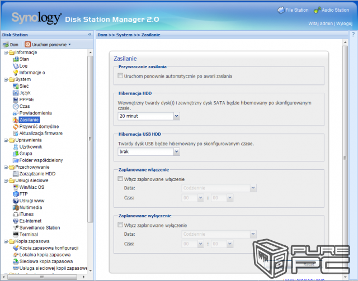Select Zasilanie in the tree
This screenshot has width=358, height=281.
[29, 120]
